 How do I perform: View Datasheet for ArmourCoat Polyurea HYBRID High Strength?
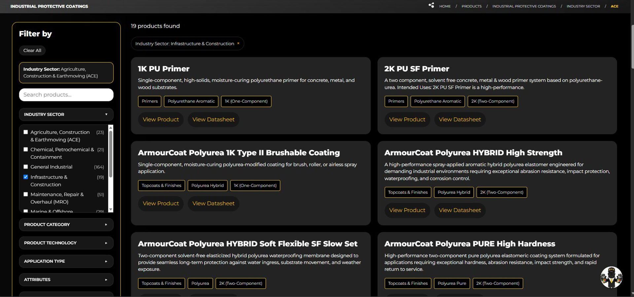(460, 210)
